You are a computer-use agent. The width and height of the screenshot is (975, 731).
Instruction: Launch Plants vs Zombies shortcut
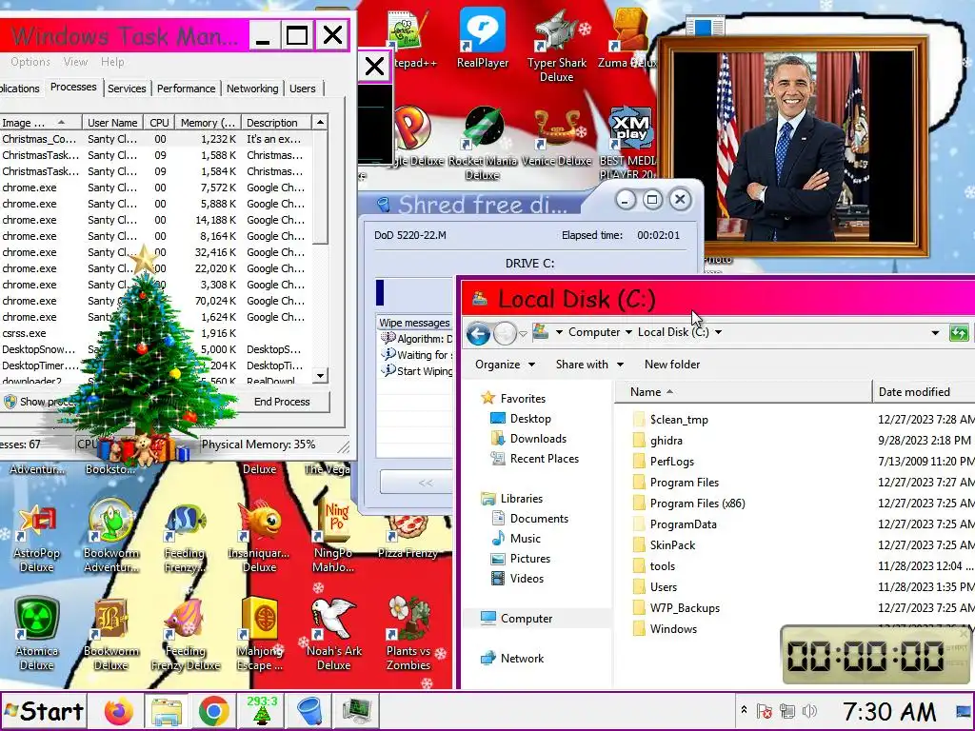408,634
